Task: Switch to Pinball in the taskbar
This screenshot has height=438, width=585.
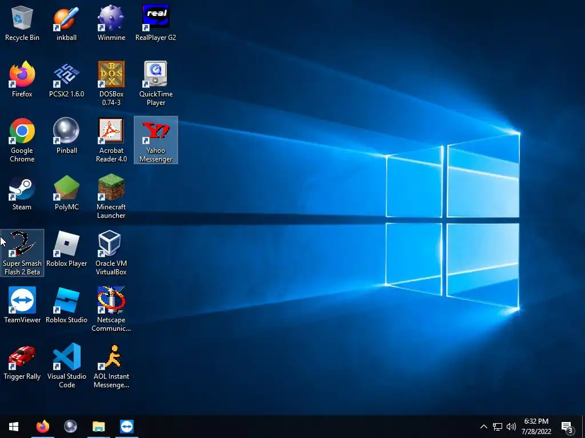Action: (70, 427)
